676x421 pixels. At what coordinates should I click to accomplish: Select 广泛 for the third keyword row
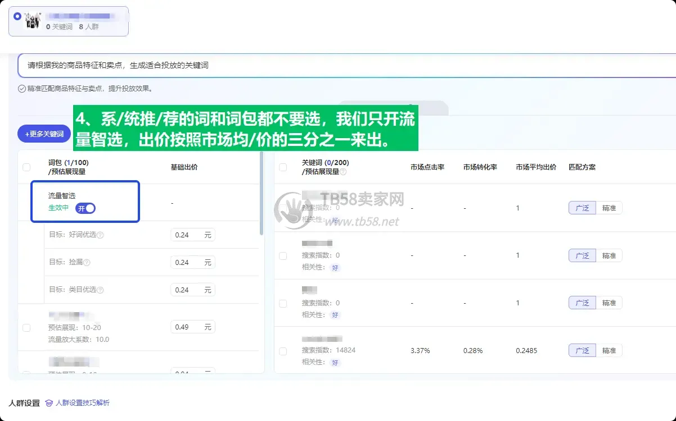pyautogui.click(x=582, y=303)
